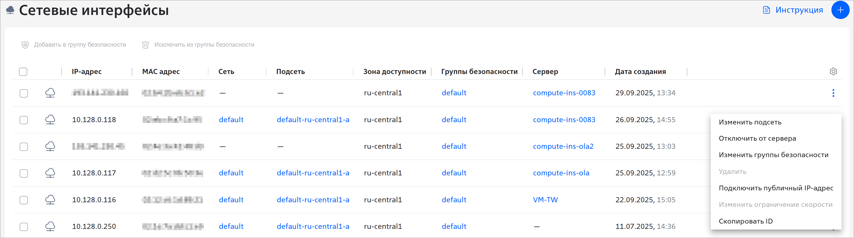Click the cloud icon beside the page title
Image resolution: width=854 pixels, height=238 pixels.
pos(10,10)
